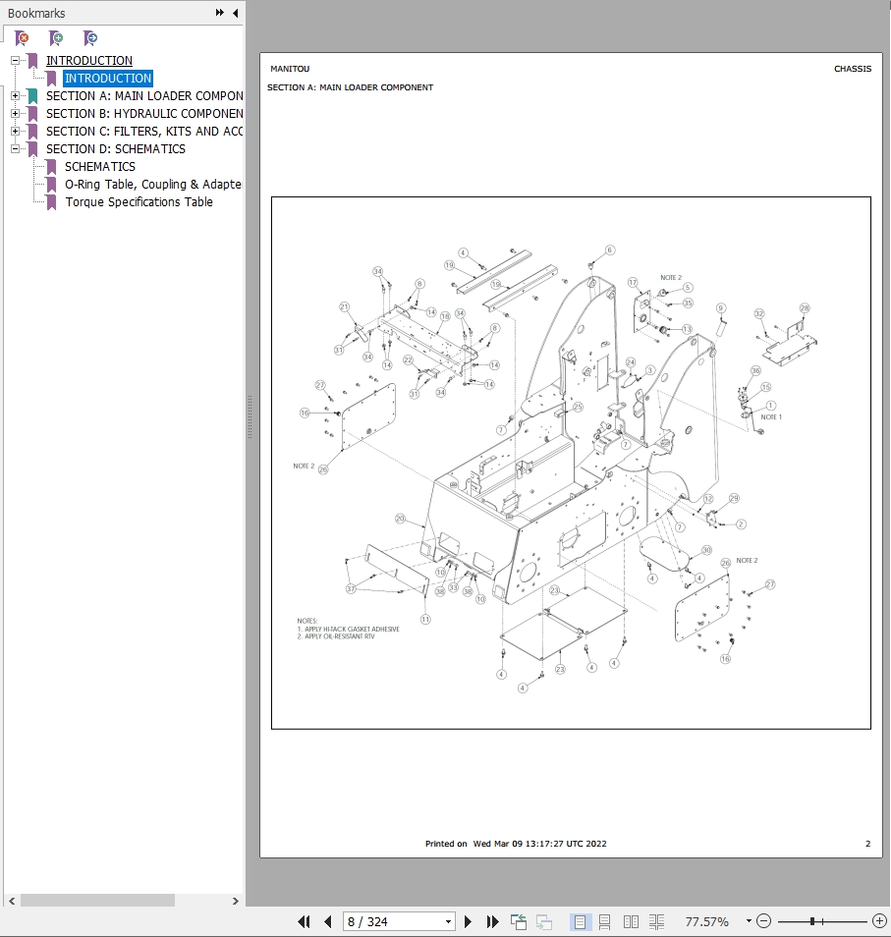
Task: Click the bookmarks panel horizontal scrollbar
Action: point(96,900)
